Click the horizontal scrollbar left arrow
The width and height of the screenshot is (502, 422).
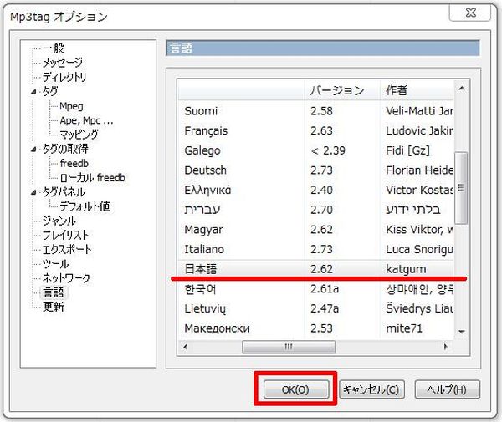click(x=186, y=347)
